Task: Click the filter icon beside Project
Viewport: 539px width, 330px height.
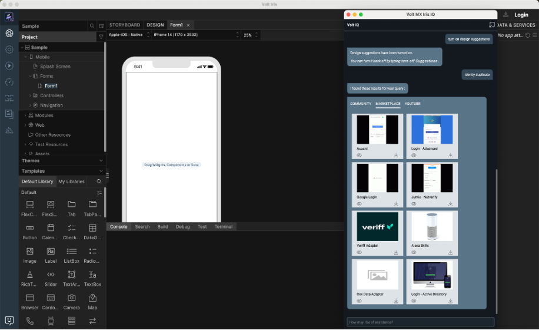Action: point(101,37)
